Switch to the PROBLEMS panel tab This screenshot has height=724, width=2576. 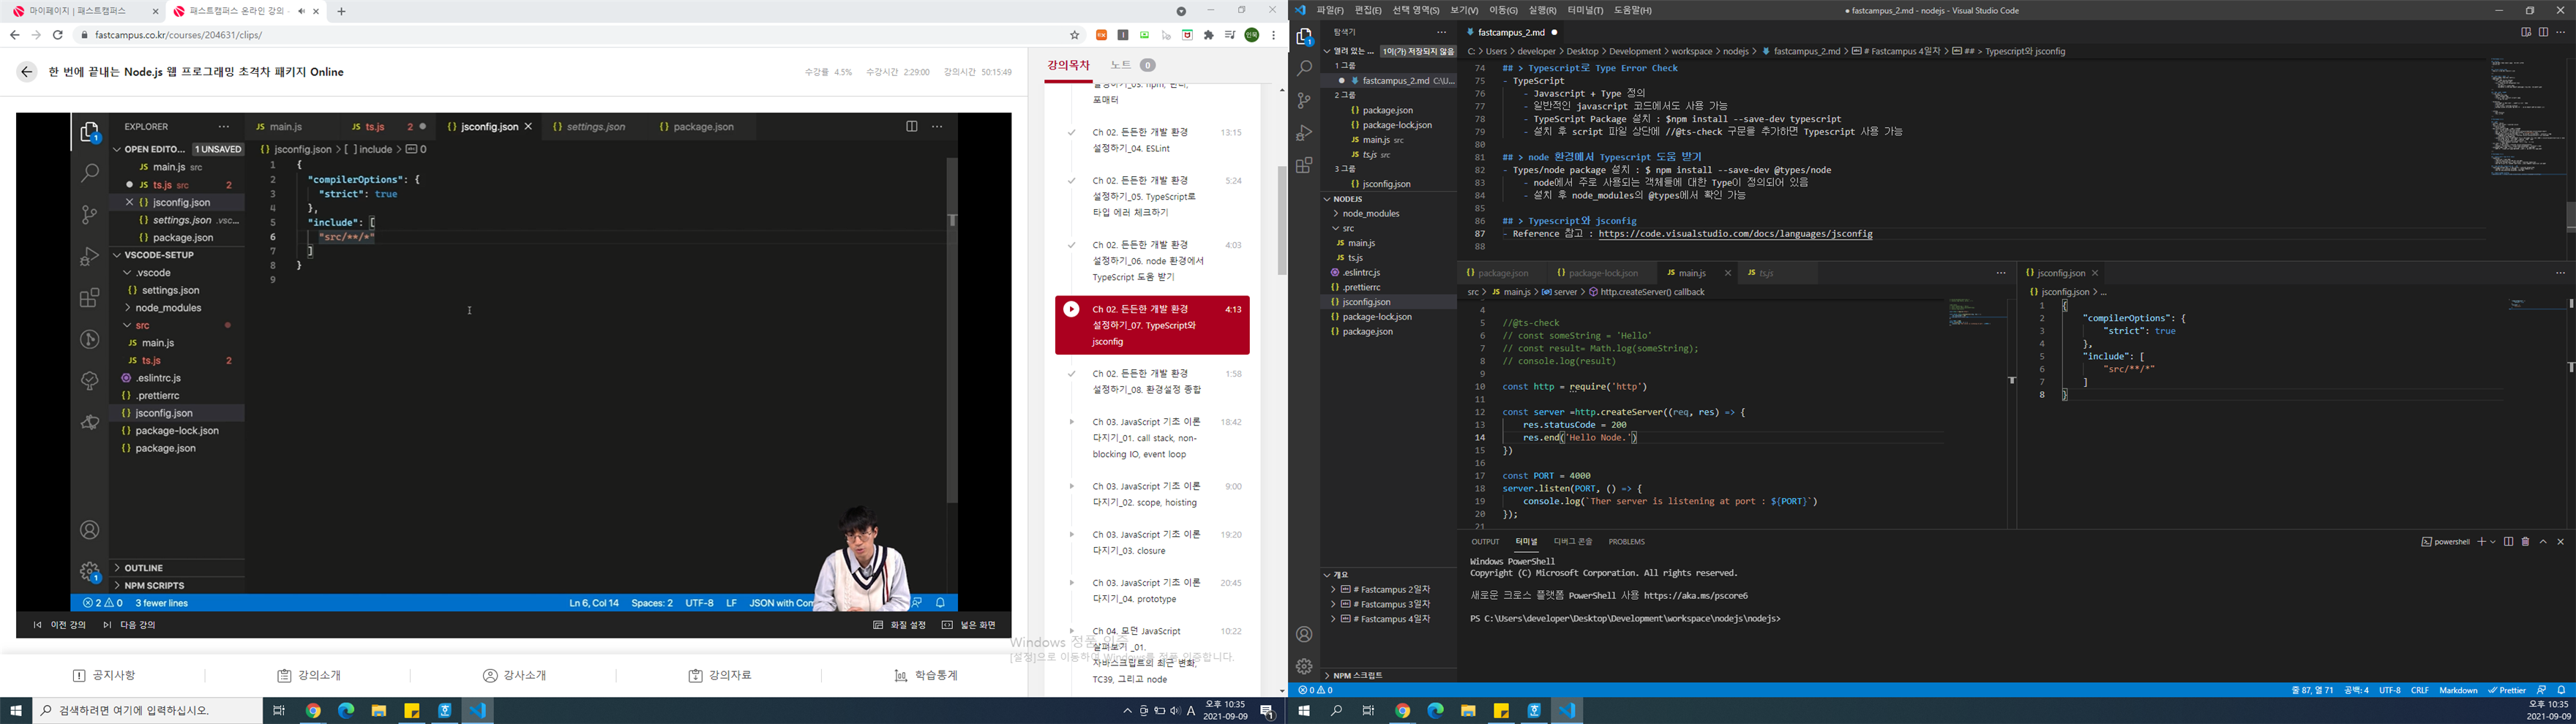pyautogui.click(x=1626, y=542)
